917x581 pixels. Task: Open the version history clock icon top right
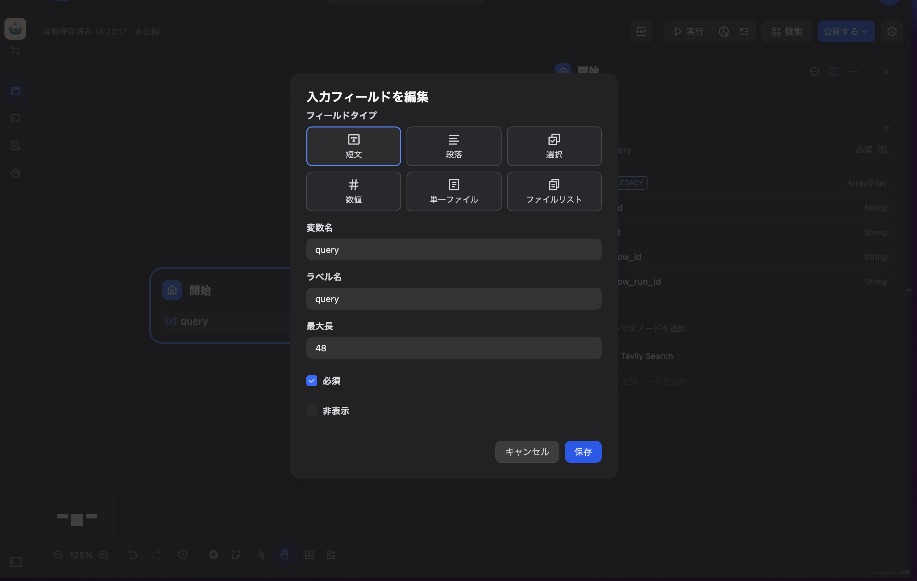(x=891, y=31)
